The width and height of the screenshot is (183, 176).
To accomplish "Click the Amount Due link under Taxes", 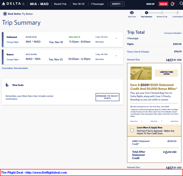I will pos(133,59).
